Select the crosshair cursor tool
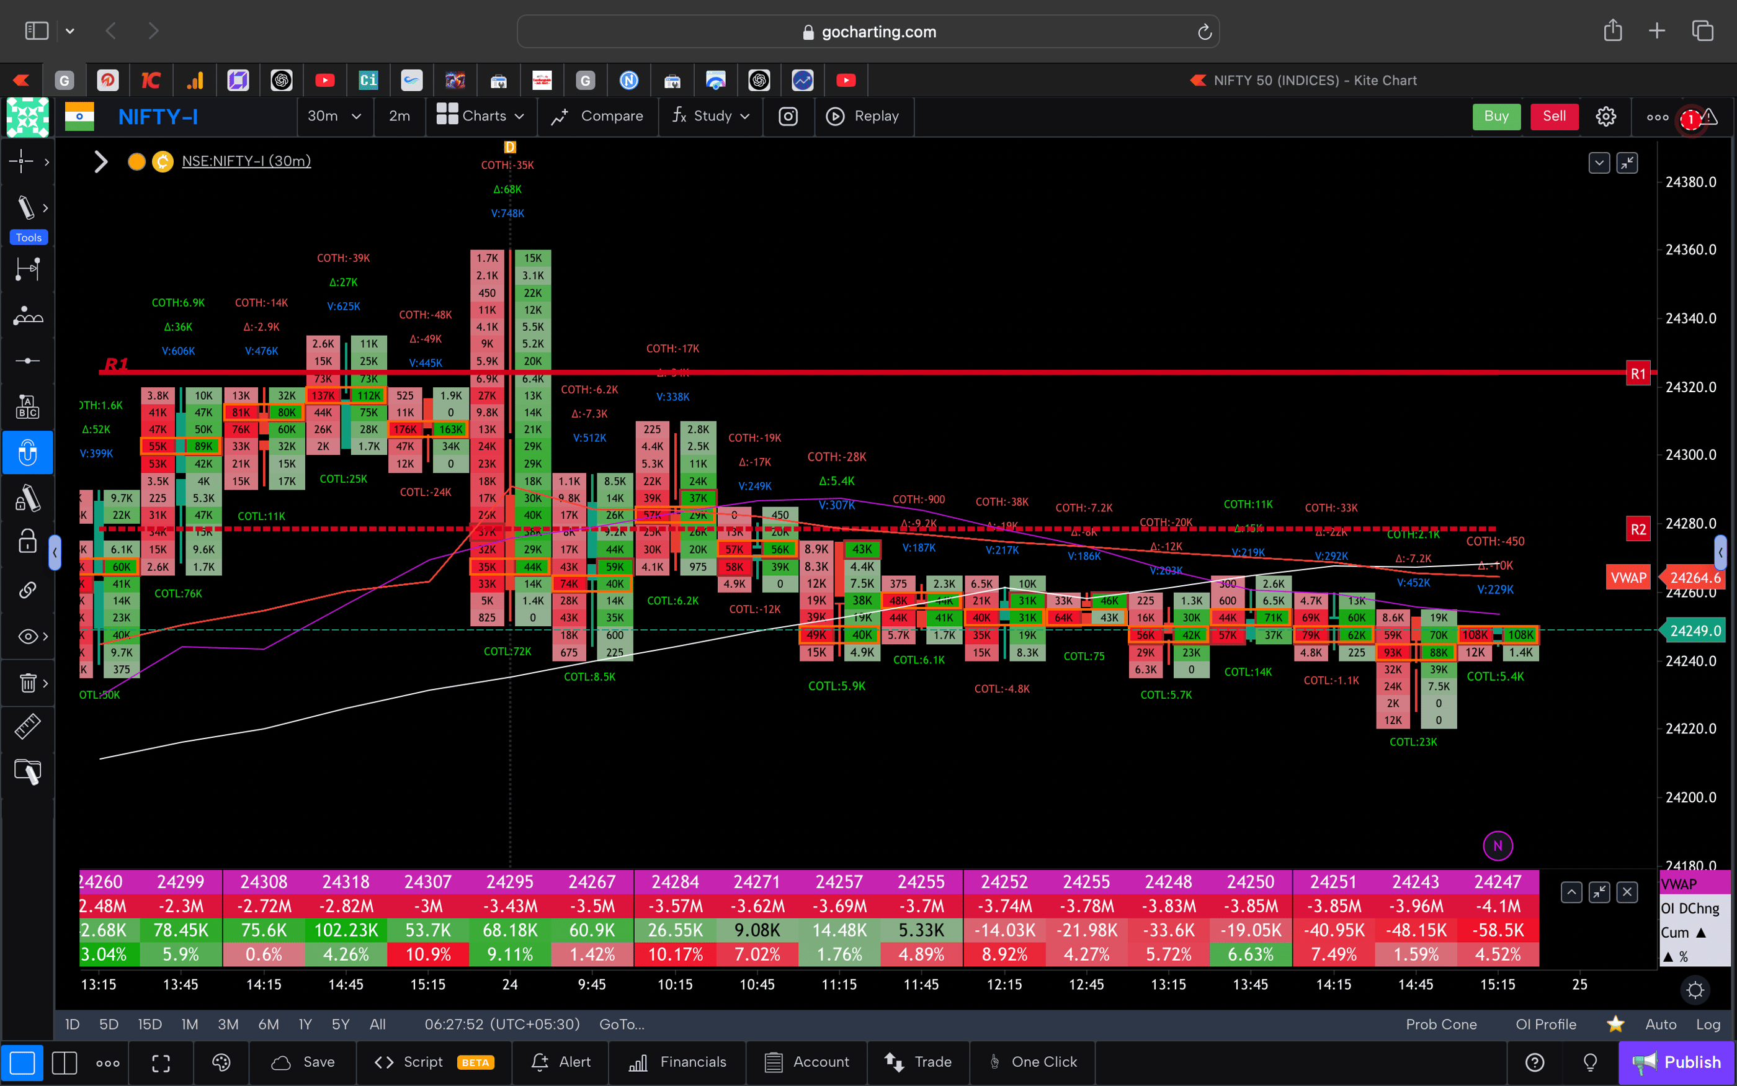Screen dimensions: 1737x1086 (22, 161)
